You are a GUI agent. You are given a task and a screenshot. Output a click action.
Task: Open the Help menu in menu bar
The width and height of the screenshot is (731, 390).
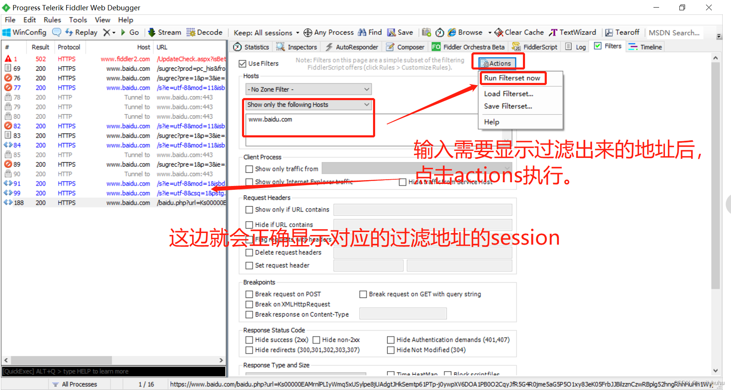tap(125, 20)
